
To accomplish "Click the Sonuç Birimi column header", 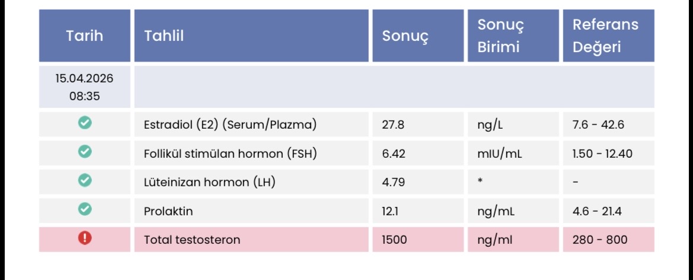I will click(x=501, y=36).
